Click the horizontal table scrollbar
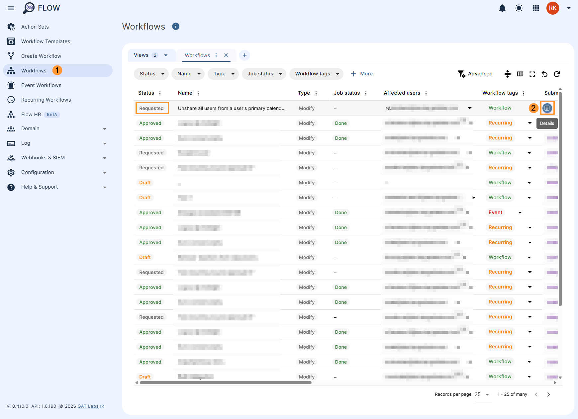 coord(226,382)
